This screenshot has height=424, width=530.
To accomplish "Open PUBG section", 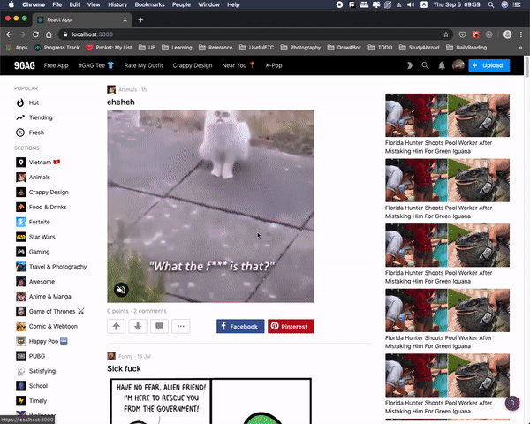I will (30, 356).
